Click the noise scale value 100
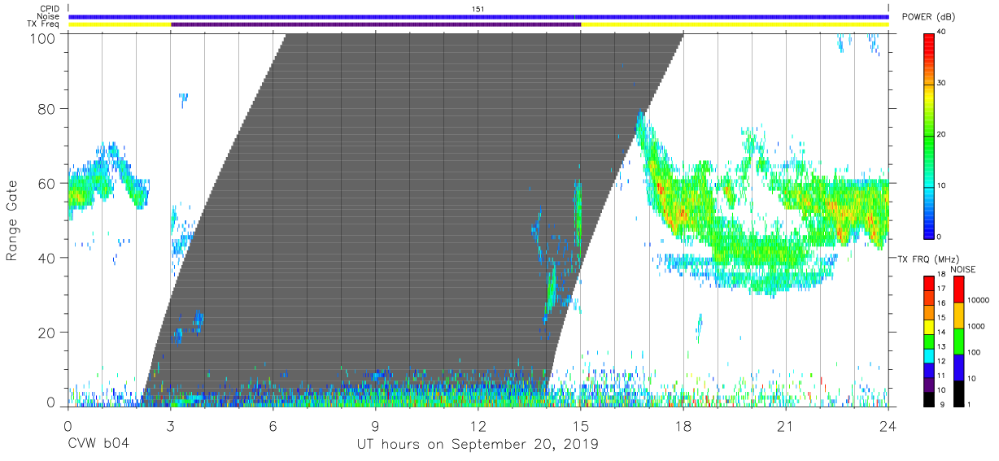Screen dimensions: 999x461 (x=974, y=352)
